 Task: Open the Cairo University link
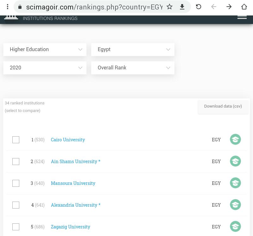tap(68, 140)
